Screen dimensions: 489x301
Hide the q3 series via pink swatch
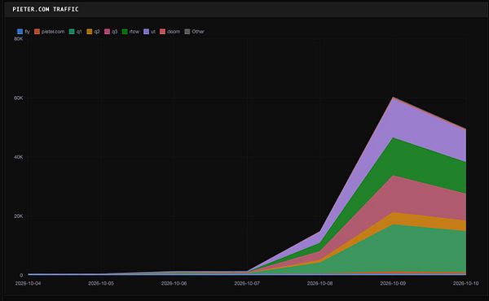coord(108,32)
